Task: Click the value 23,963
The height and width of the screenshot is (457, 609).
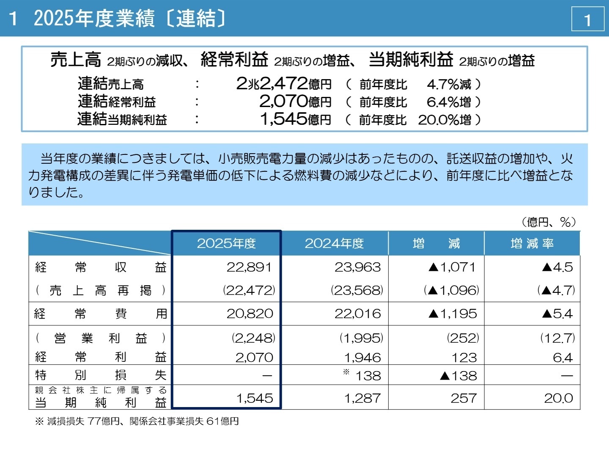Action: 358,267
